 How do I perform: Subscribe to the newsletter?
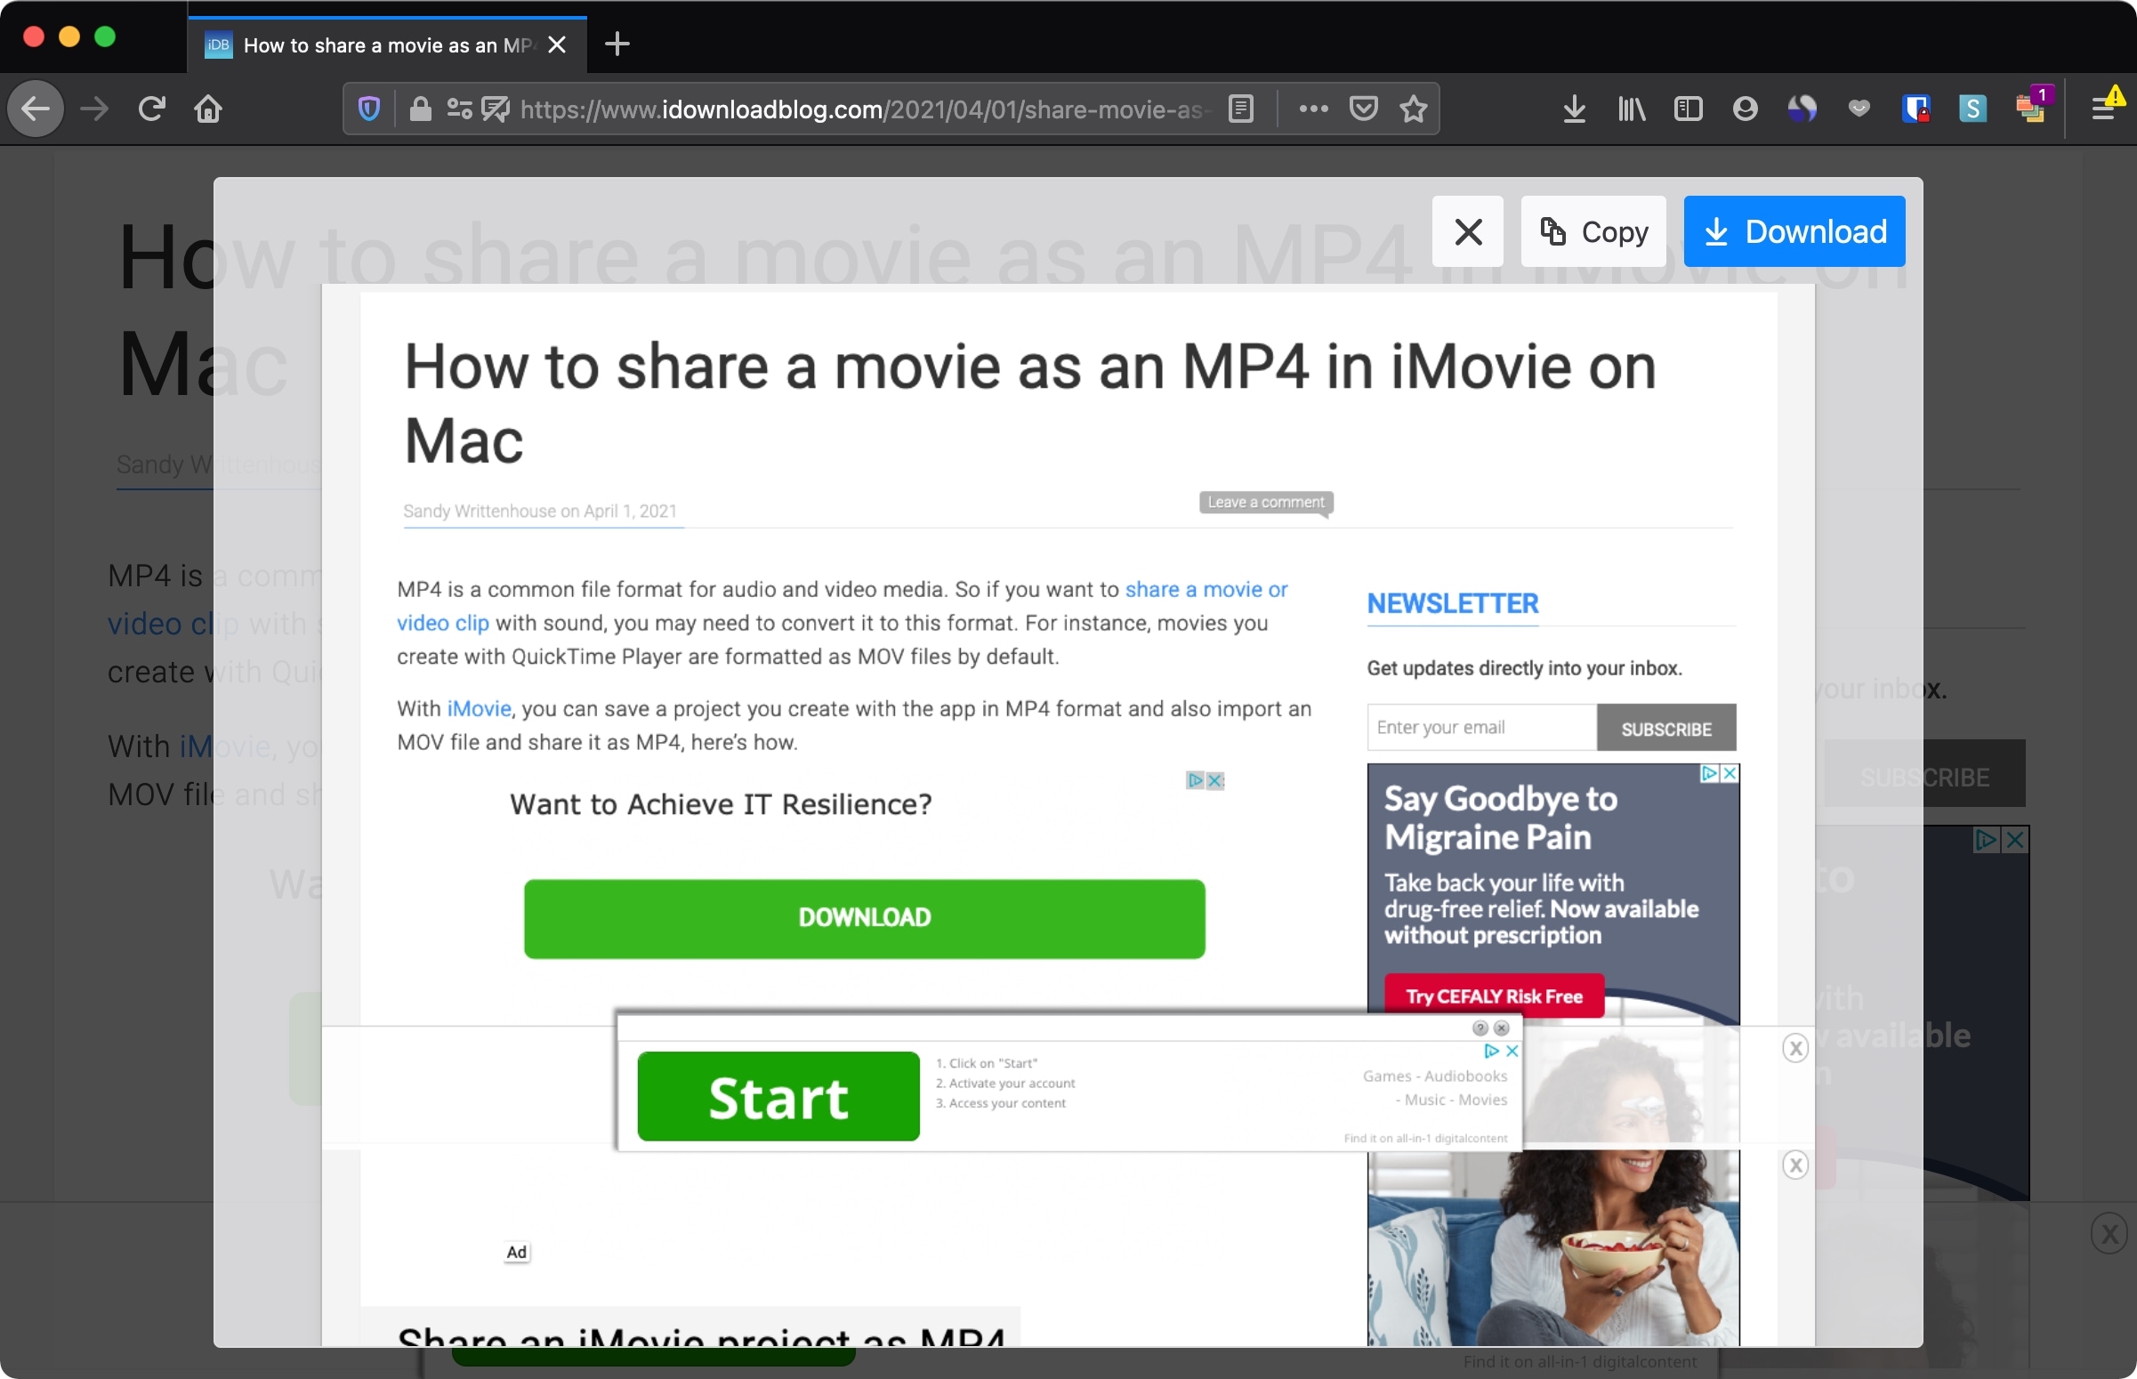(x=1666, y=728)
